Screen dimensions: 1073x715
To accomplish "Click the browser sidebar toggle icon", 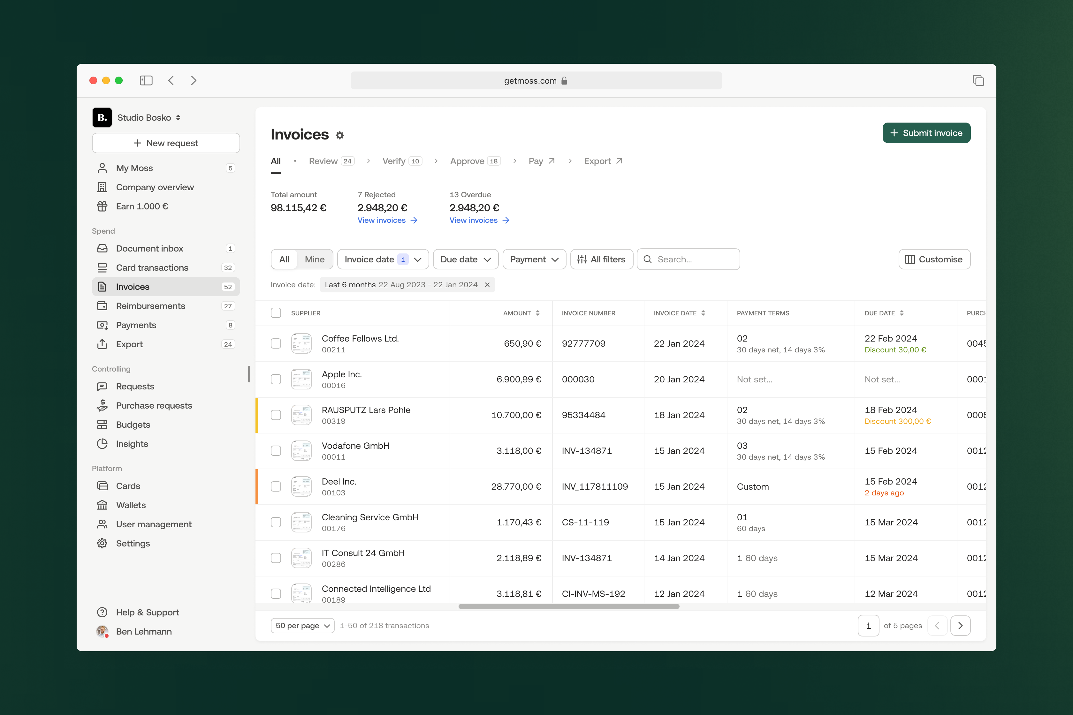I will point(146,81).
